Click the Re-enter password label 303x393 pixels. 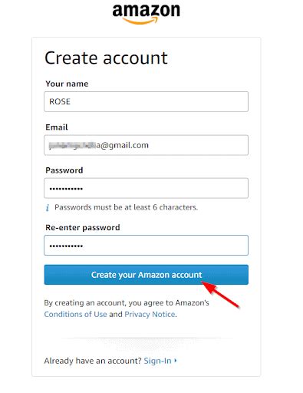83,227
